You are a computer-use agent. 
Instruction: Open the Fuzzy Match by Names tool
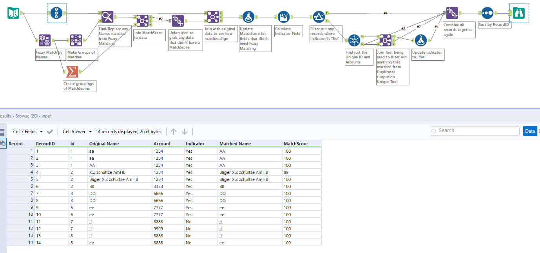click(44, 40)
